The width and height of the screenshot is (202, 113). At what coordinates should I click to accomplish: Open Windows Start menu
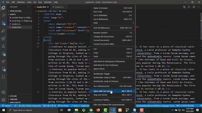click(x=3, y=110)
